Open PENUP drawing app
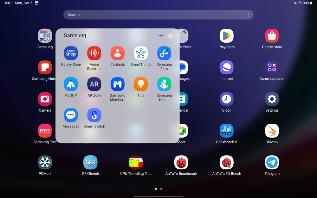 (71, 84)
